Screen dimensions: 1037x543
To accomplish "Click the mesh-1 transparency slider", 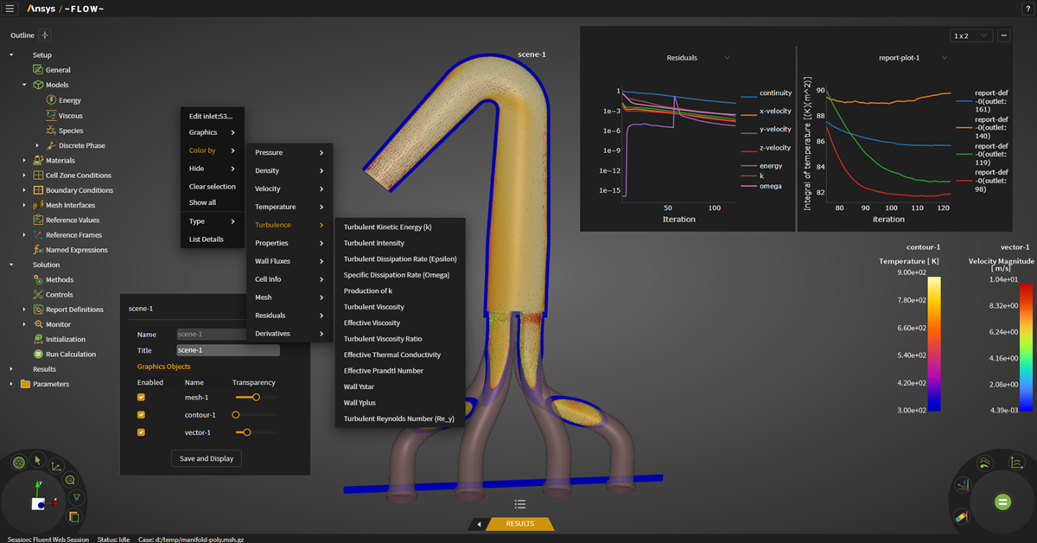I will [x=256, y=398].
